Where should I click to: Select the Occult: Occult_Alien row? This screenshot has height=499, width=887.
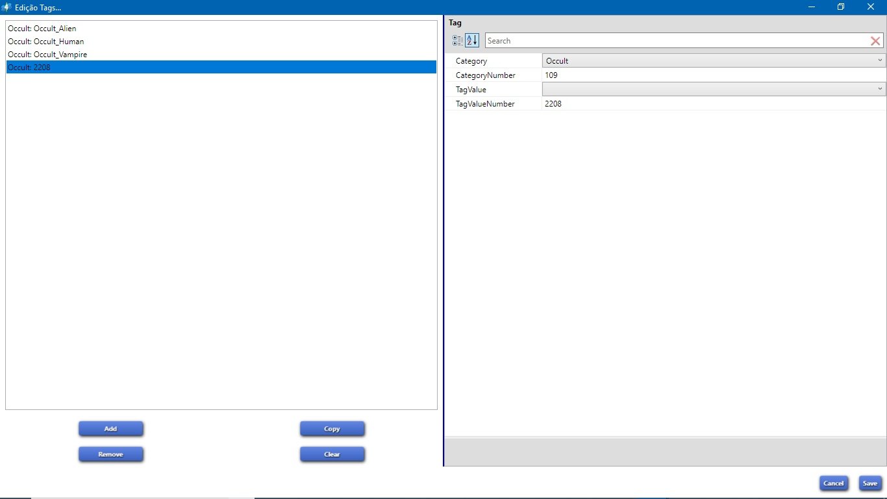221,29
